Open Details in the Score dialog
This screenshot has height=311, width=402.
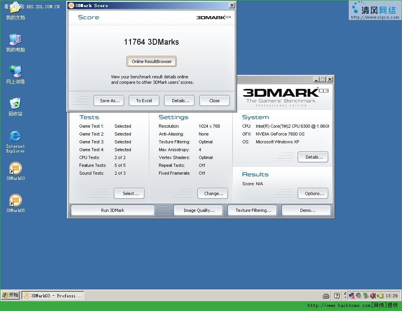tap(179, 101)
